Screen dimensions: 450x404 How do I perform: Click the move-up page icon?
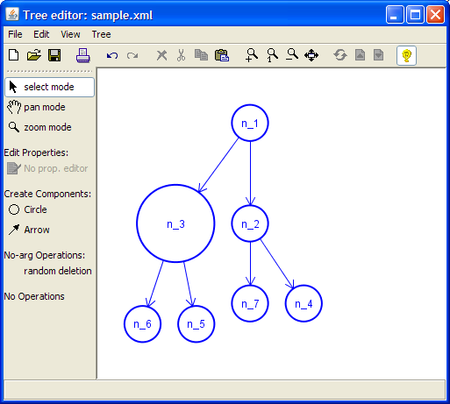(360, 55)
